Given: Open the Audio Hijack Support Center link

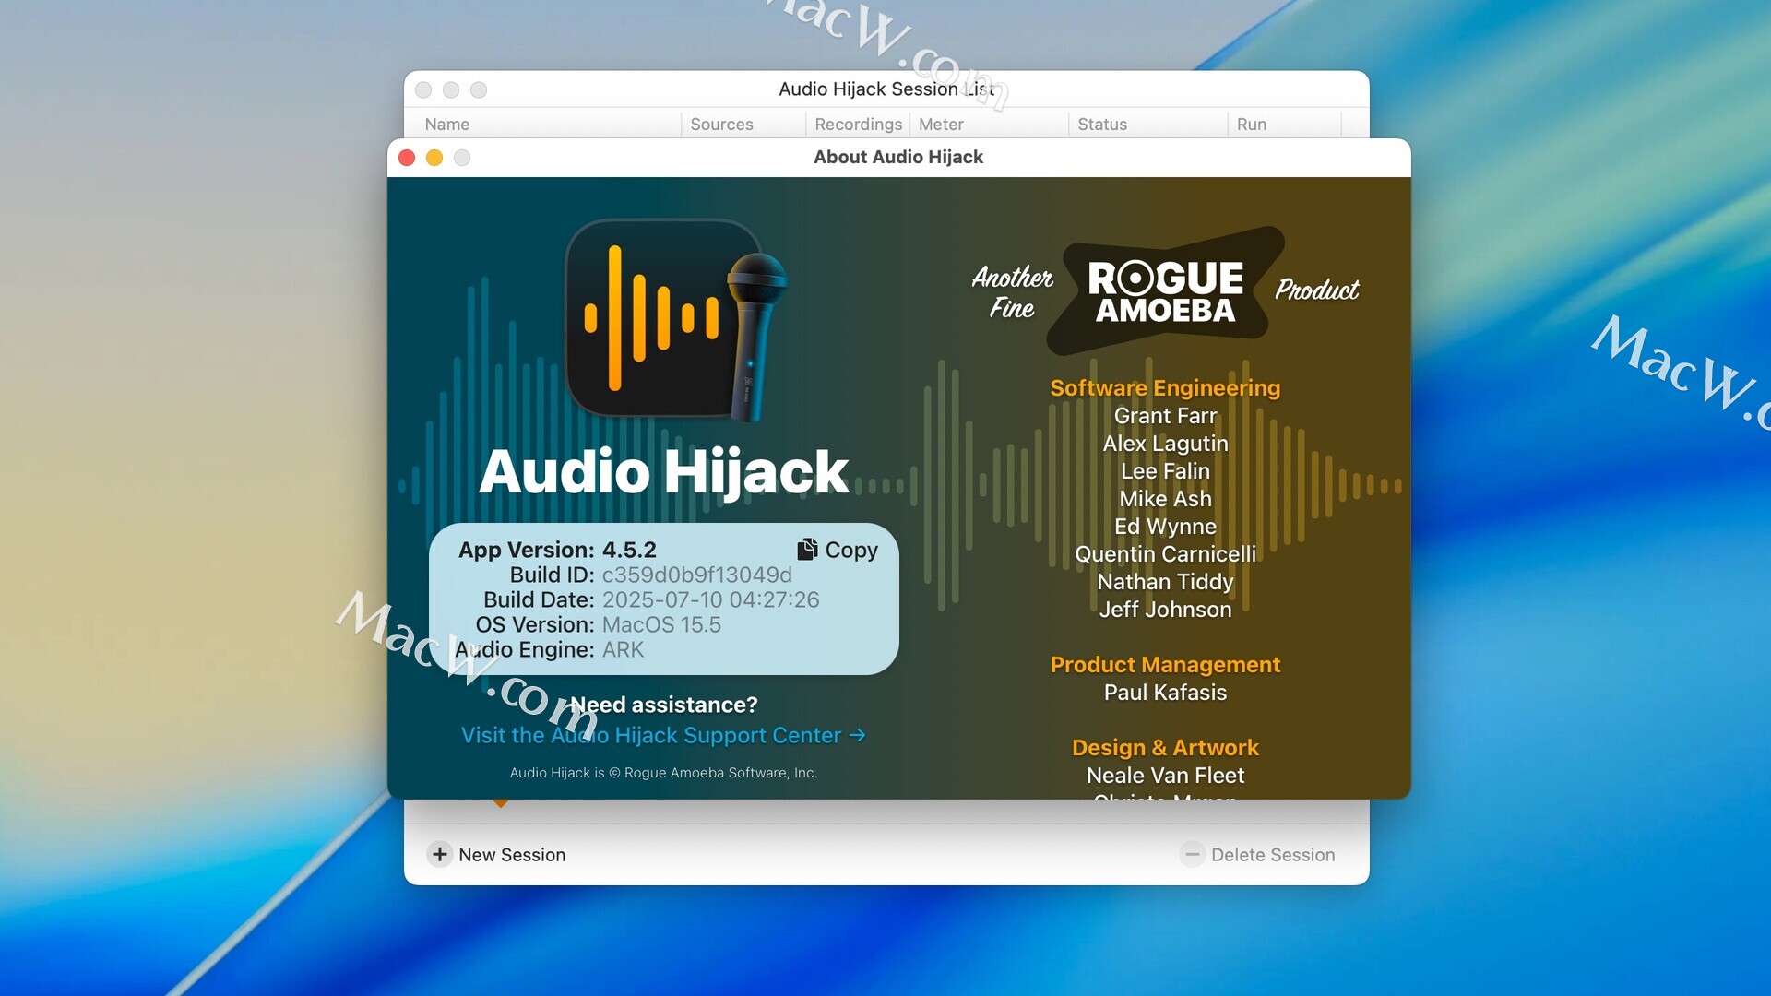Looking at the screenshot, I should [663, 735].
